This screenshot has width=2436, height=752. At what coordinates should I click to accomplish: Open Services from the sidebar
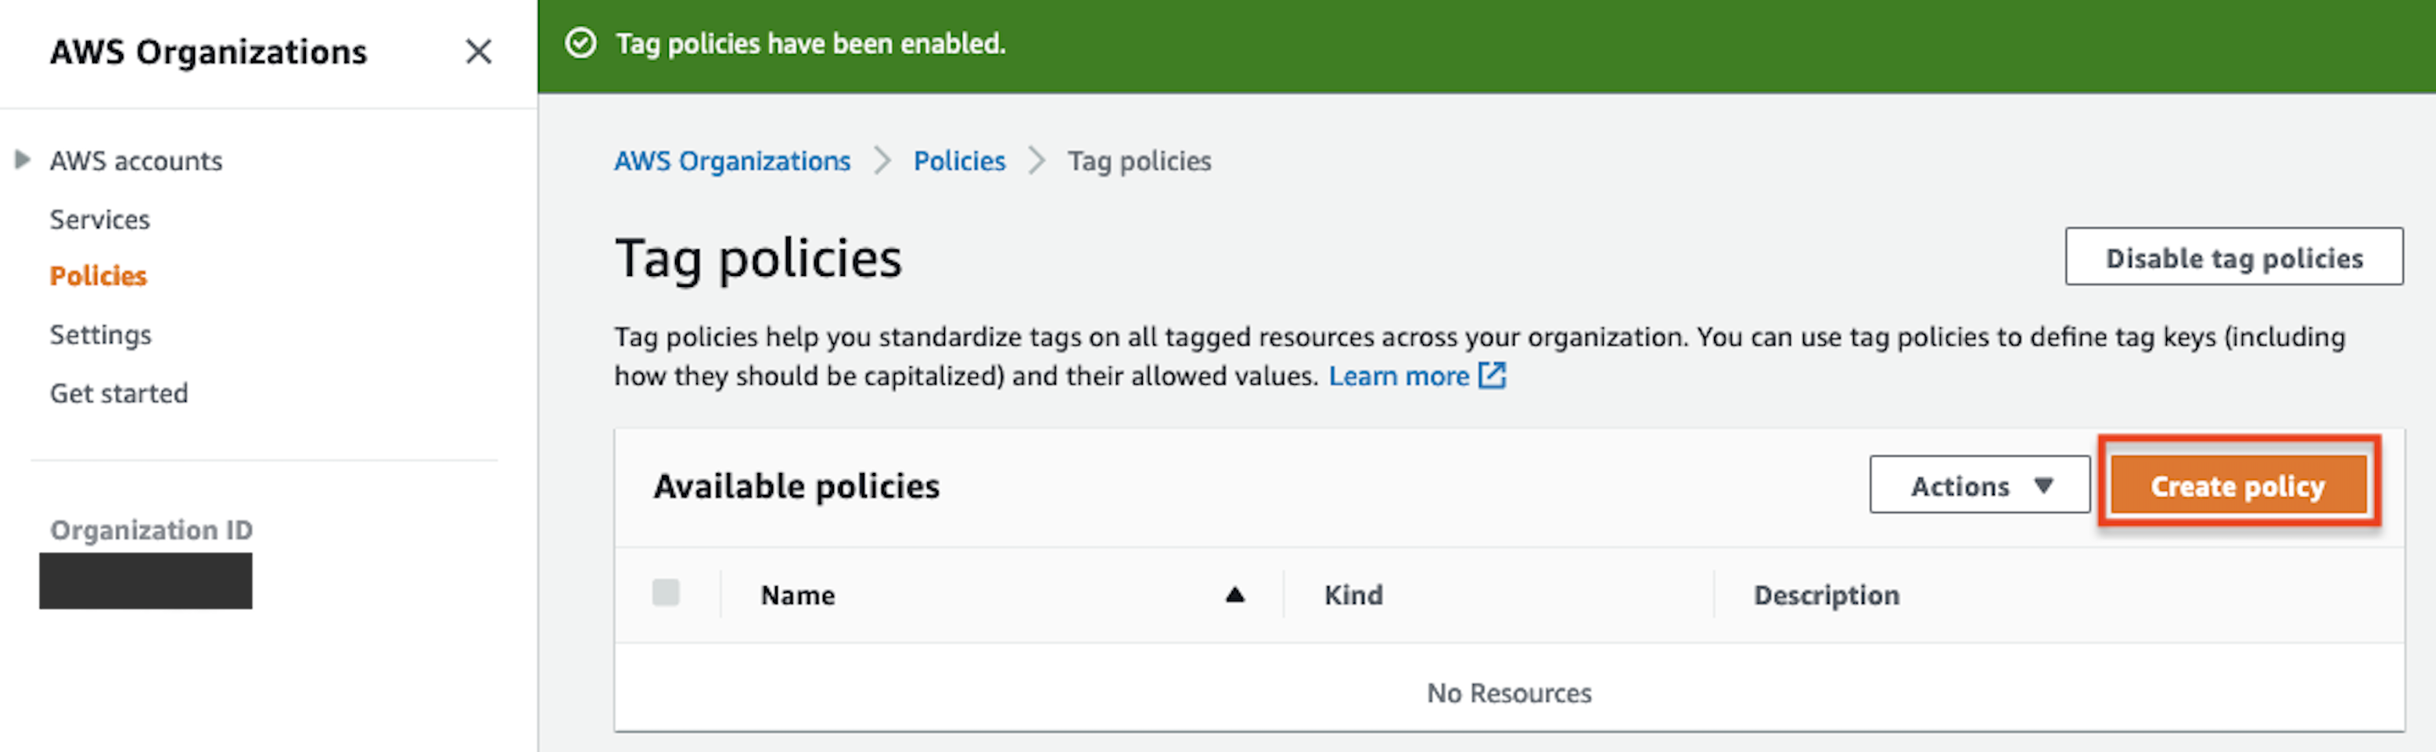pyautogui.click(x=99, y=219)
